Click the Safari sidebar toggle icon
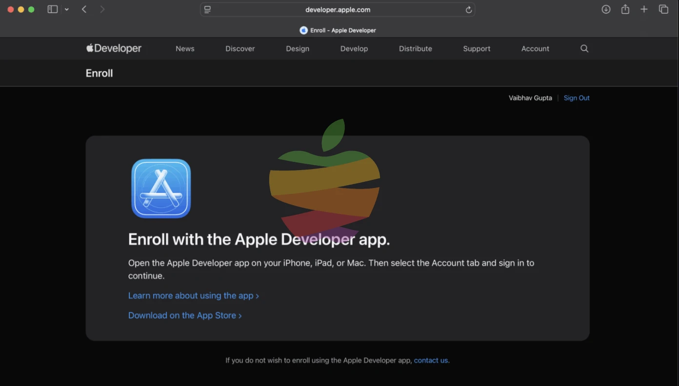 click(x=53, y=9)
